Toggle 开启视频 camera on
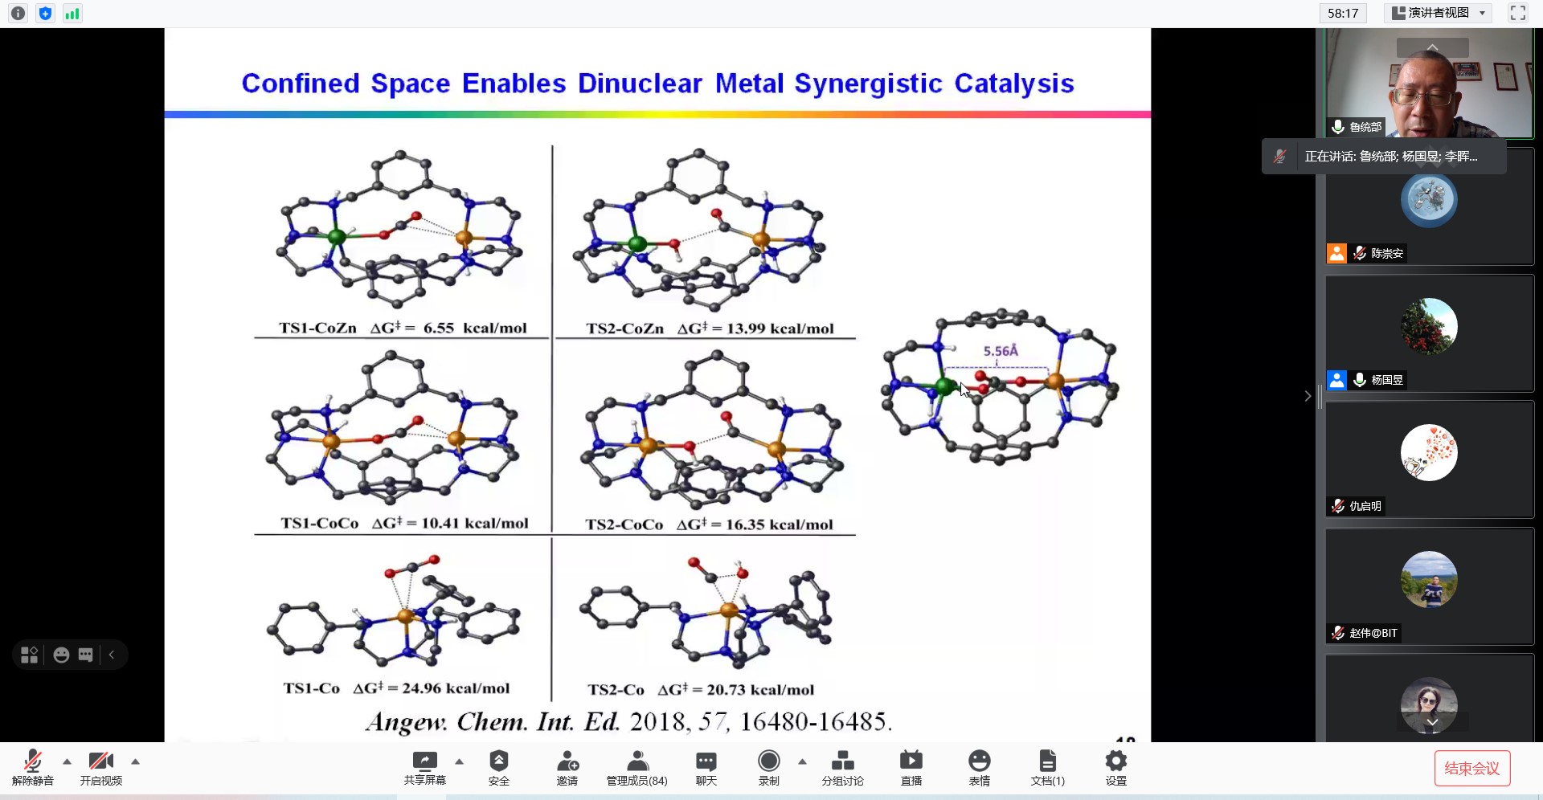 101,767
